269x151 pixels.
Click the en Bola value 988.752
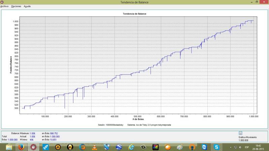pos(54,134)
